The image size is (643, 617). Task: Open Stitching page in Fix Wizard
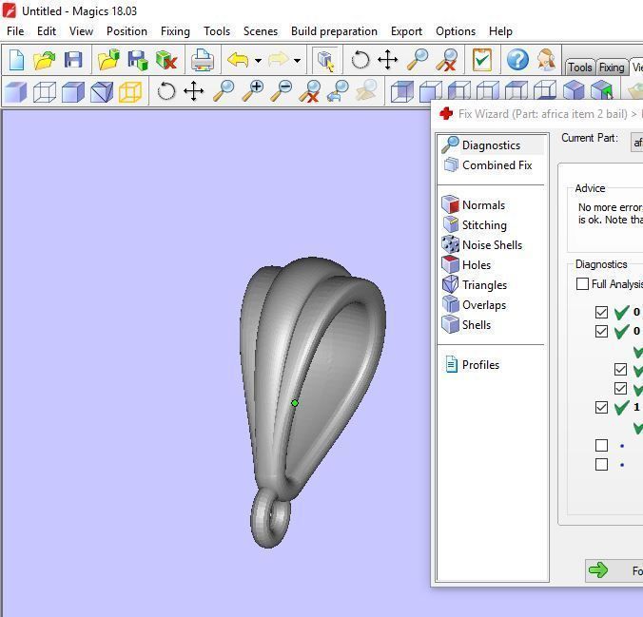[475, 224]
